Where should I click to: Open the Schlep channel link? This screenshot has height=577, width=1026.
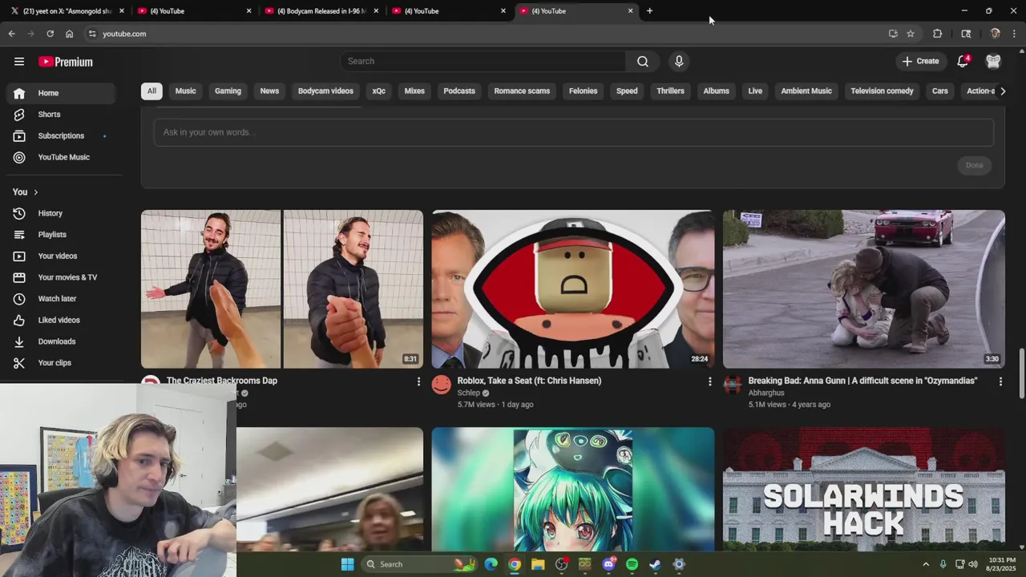[469, 393]
